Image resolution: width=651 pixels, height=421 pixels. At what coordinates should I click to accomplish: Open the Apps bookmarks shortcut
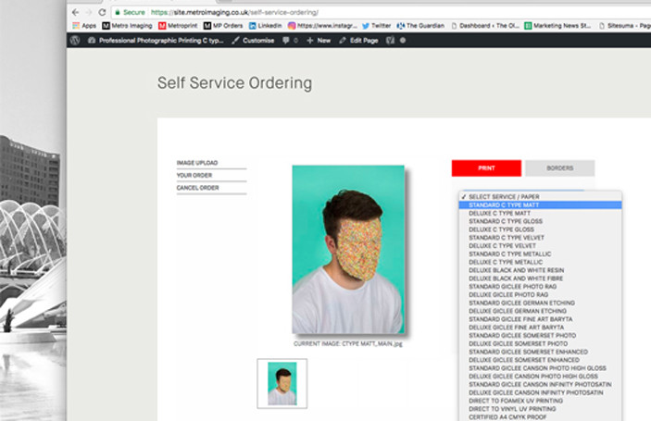pos(84,26)
